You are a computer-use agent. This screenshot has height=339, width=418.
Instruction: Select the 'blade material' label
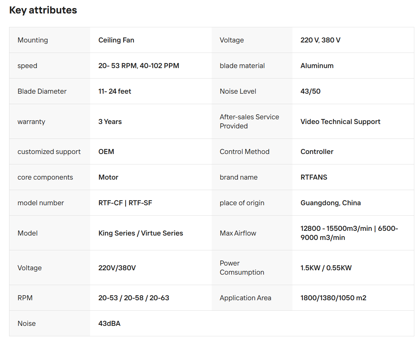point(242,66)
